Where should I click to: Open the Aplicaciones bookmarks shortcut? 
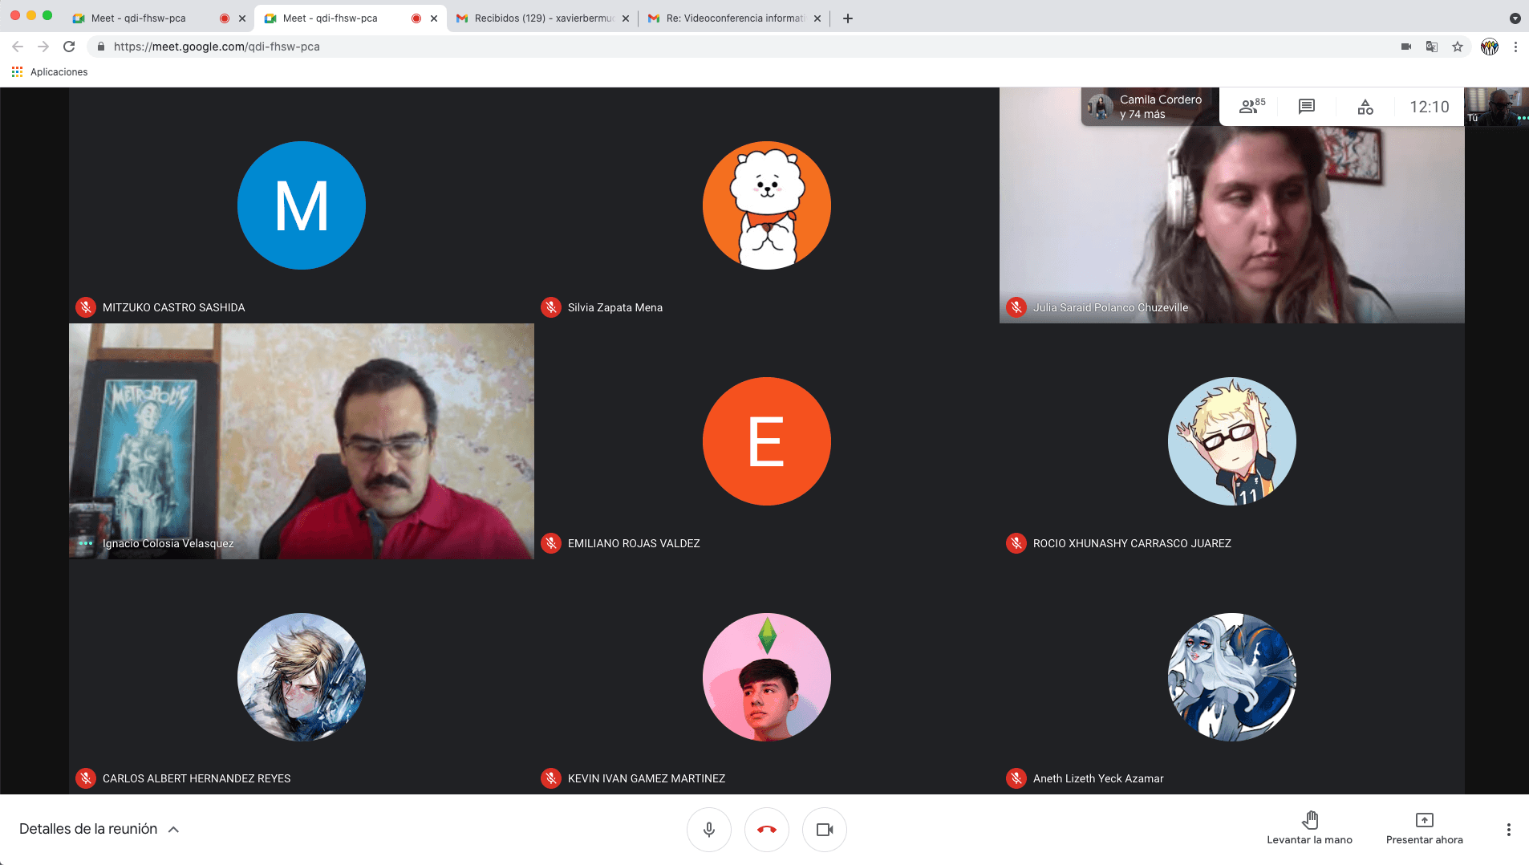[x=50, y=72]
